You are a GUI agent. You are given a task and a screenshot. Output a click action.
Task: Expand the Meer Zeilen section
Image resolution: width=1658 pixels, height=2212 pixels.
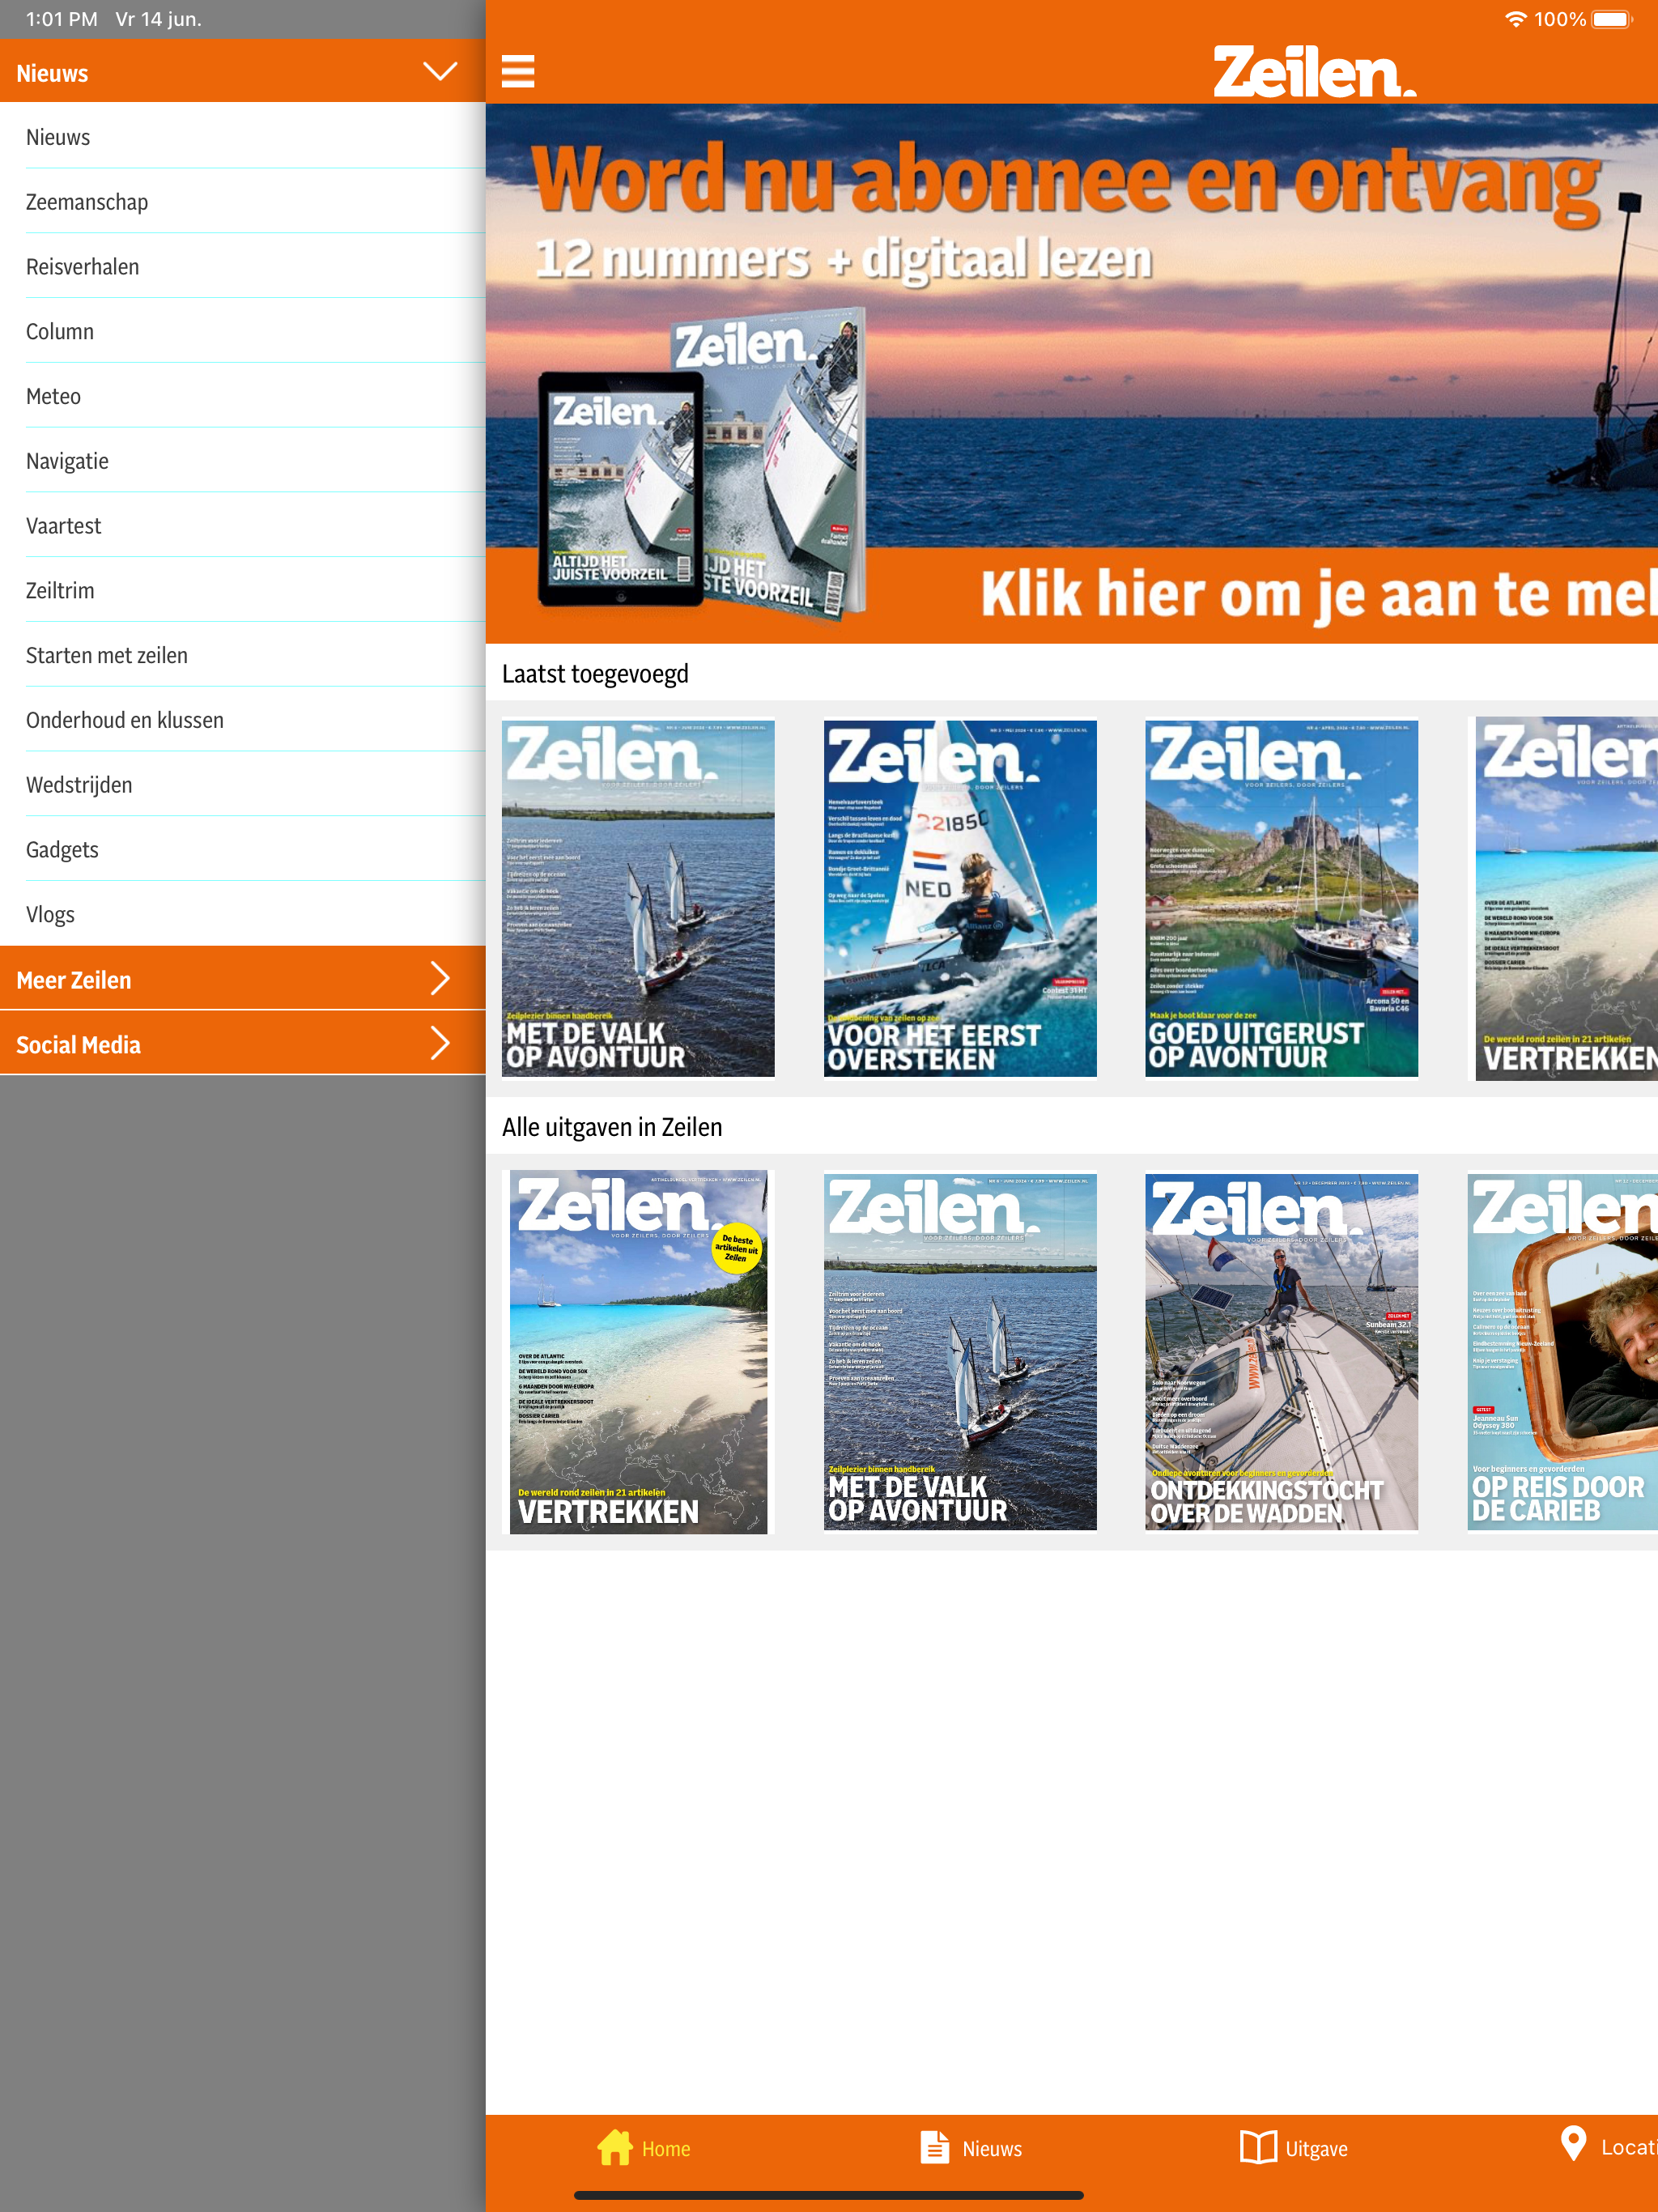point(243,979)
